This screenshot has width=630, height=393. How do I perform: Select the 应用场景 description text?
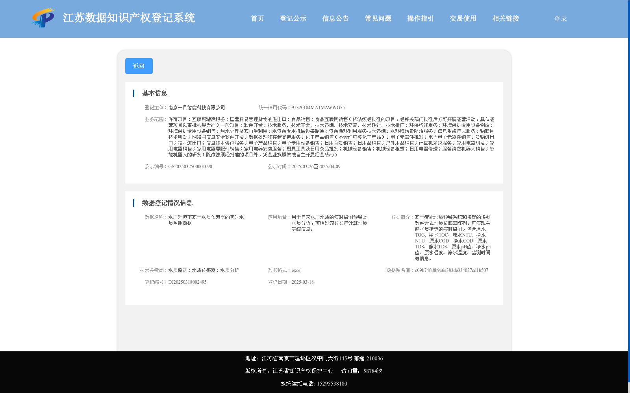pyautogui.click(x=330, y=223)
